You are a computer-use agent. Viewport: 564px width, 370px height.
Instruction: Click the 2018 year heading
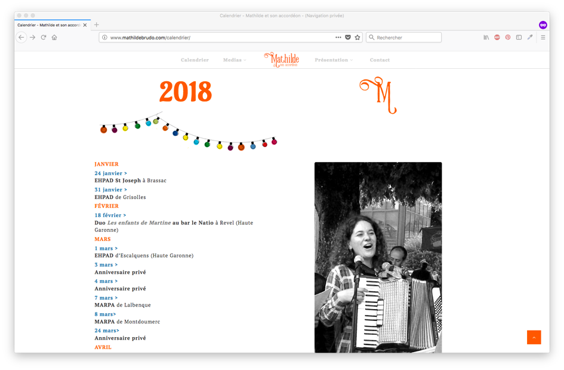pyautogui.click(x=186, y=91)
